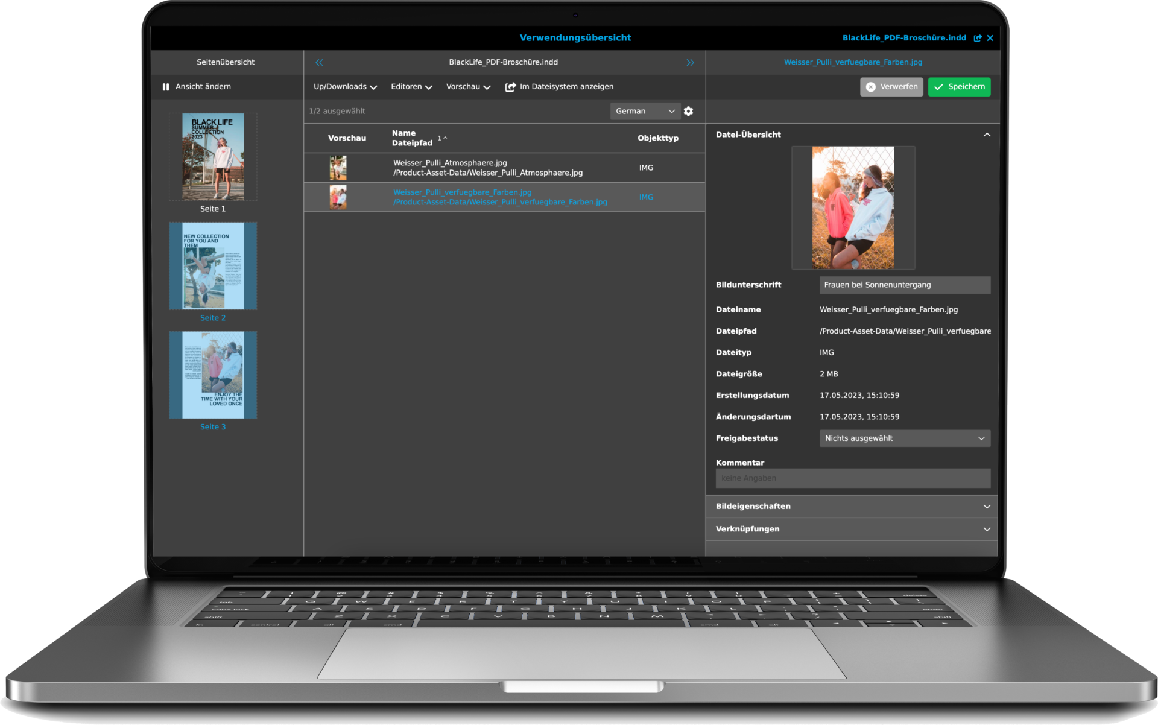Screen dimensions: 1158x725
Task: Expand the Verknüpfungen section
Action: coord(852,529)
